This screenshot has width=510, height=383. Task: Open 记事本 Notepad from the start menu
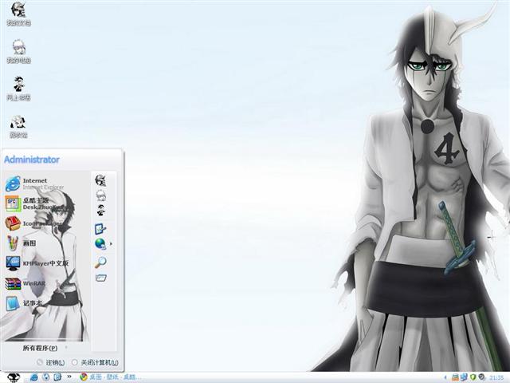[24, 303]
